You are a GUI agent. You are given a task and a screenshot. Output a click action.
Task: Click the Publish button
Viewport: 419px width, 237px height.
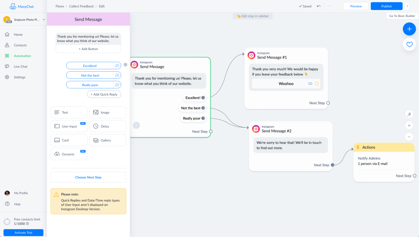(386, 6)
